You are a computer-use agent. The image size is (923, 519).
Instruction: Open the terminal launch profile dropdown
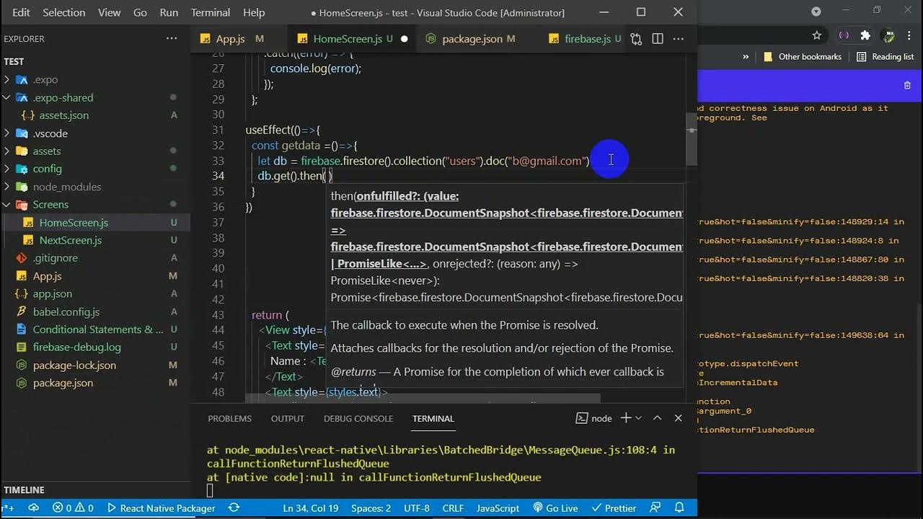(x=638, y=418)
